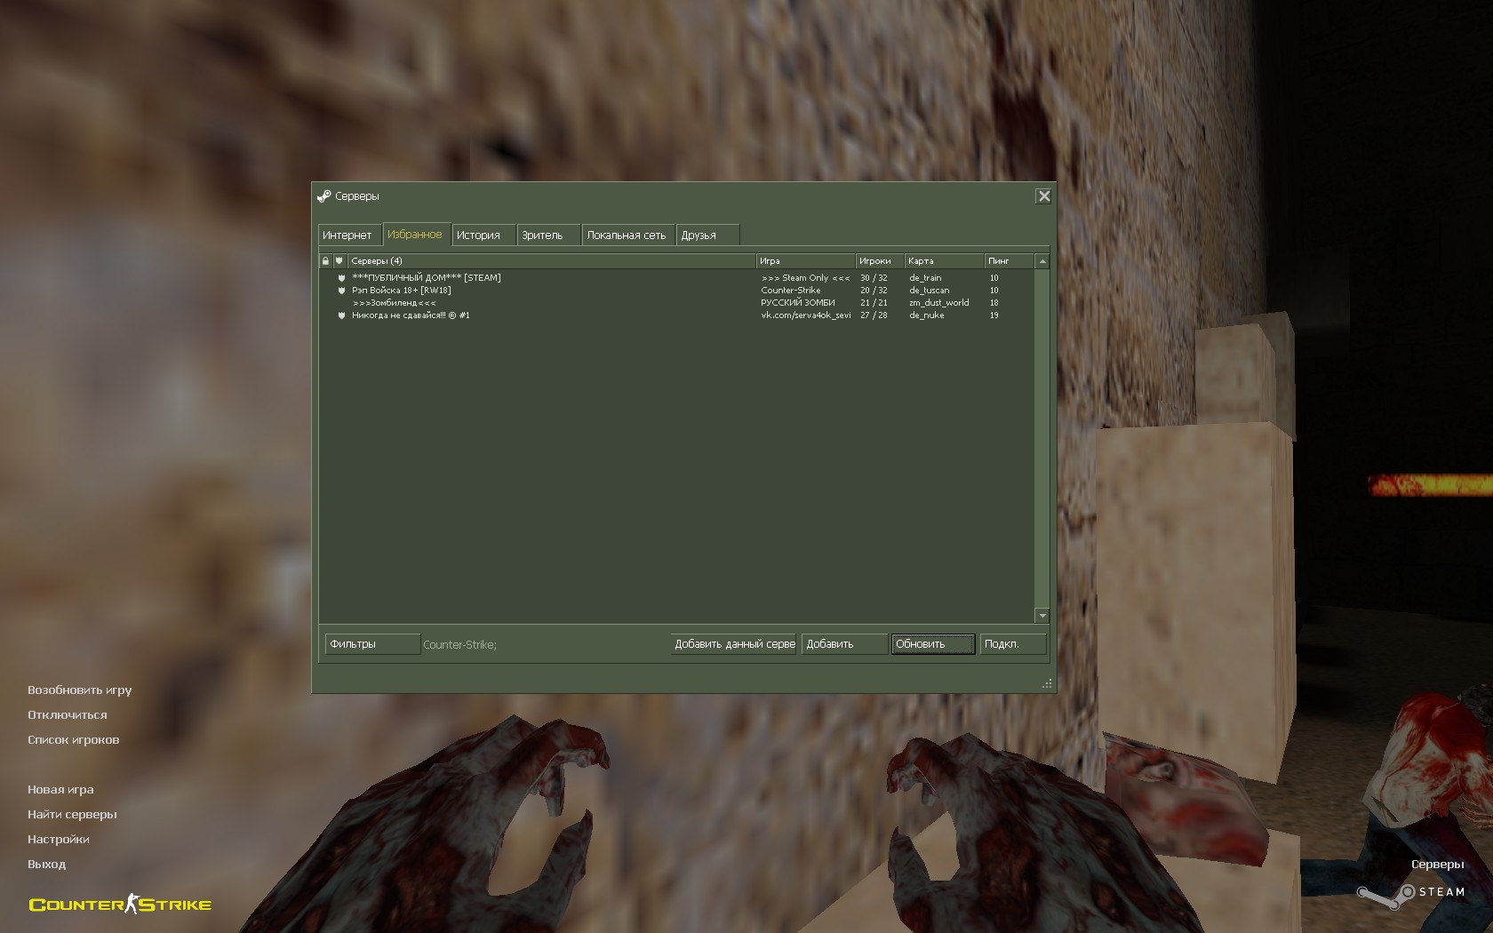The image size is (1493, 933).
Task: Click shield icon of ПУБЛИЧНЫЙ ДОМ server
Action: [x=341, y=278]
